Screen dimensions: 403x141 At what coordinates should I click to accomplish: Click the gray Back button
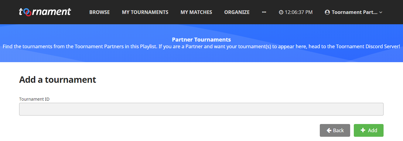tap(335, 130)
